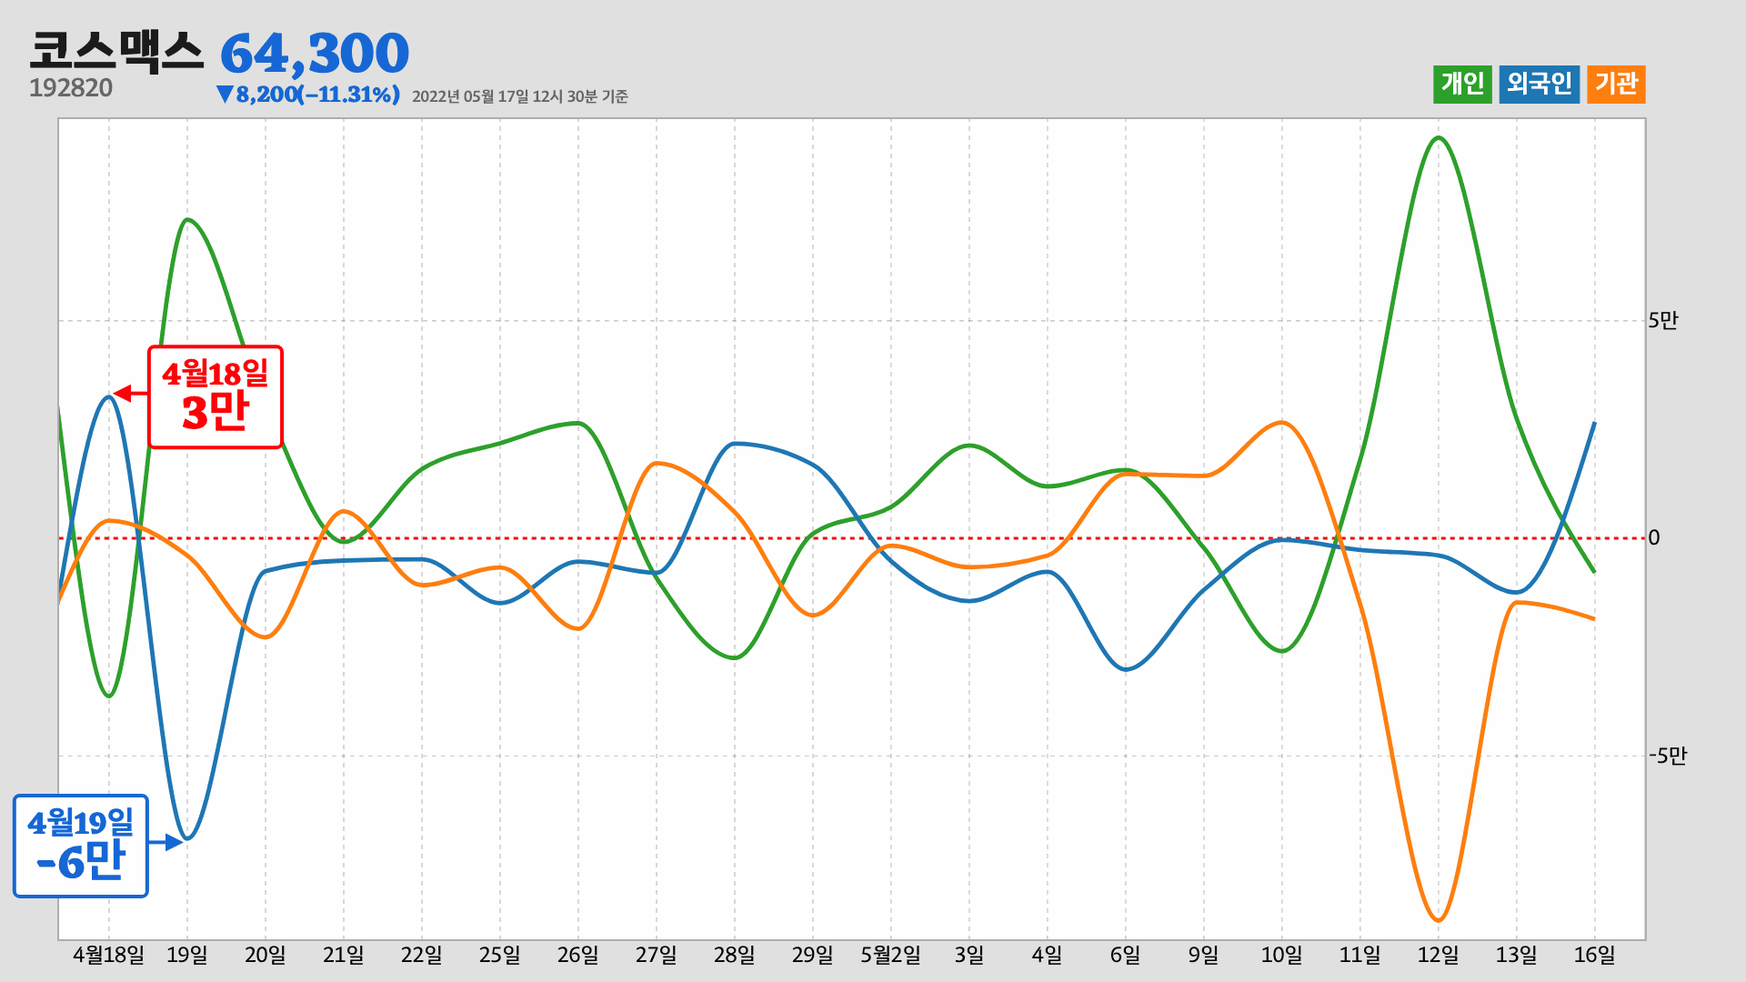Click the blue line trough on 19일
Image resolution: width=1746 pixels, height=982 pixels.
click(187, 837)
